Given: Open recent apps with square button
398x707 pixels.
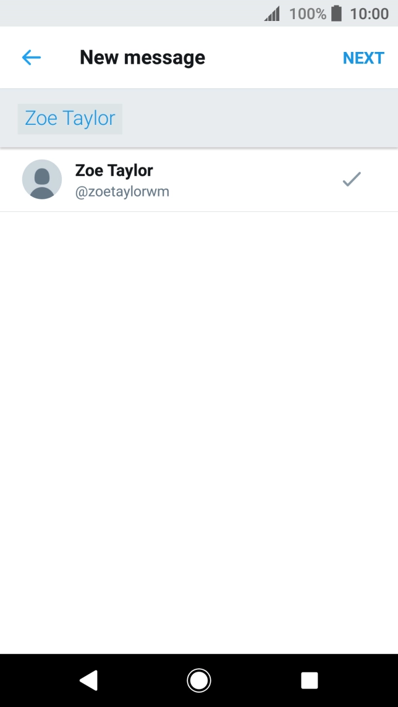Looking at the screenshot, I should pyautogui.click(x=309, y=680).
